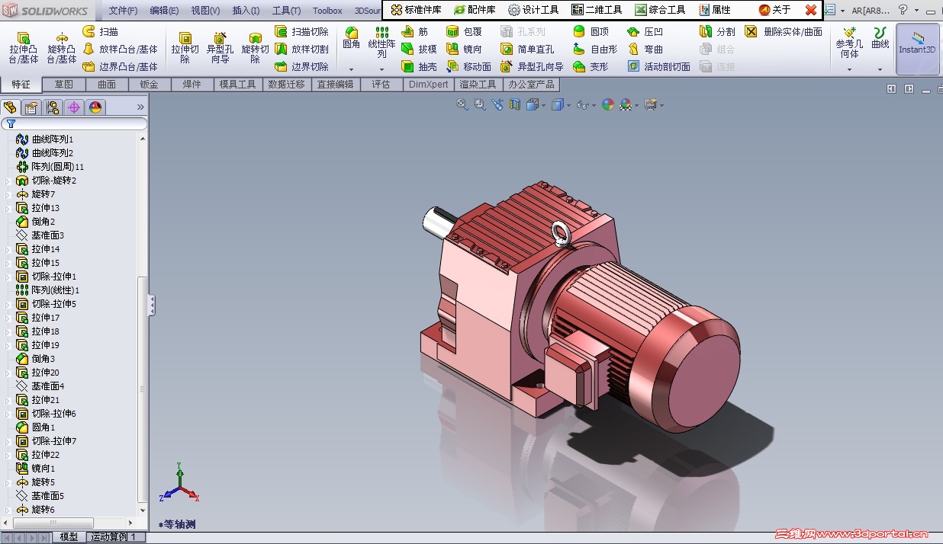
Task: Click the 设计工具 design tools button
Action: point(533,10)
